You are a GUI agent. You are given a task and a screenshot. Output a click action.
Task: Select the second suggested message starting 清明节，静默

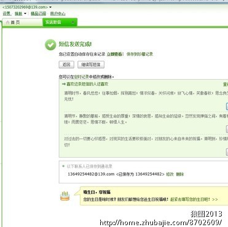(146, 119)
